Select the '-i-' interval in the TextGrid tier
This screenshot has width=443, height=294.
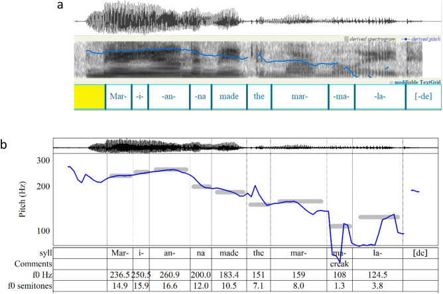point(140,97)
